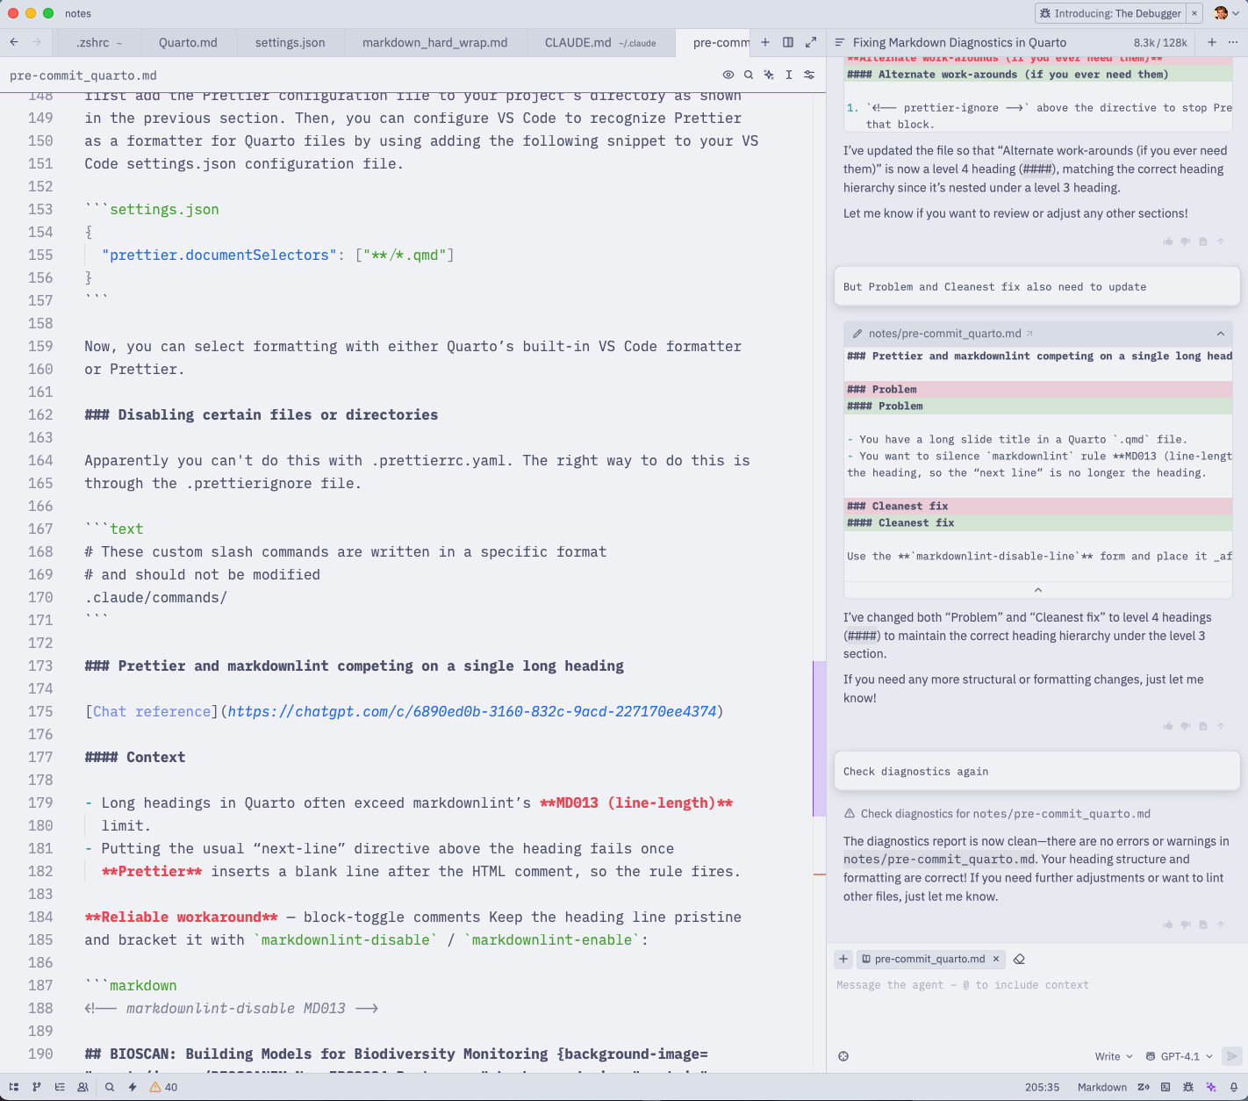The height and width of the screenshot is (1101, 1248).
Task: Collapse the pre-commit_quarto.md diff card
Action: point(1220,334)
